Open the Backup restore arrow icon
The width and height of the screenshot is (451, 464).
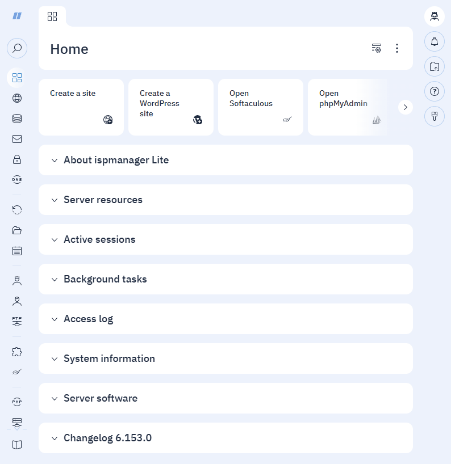[17, 210]
